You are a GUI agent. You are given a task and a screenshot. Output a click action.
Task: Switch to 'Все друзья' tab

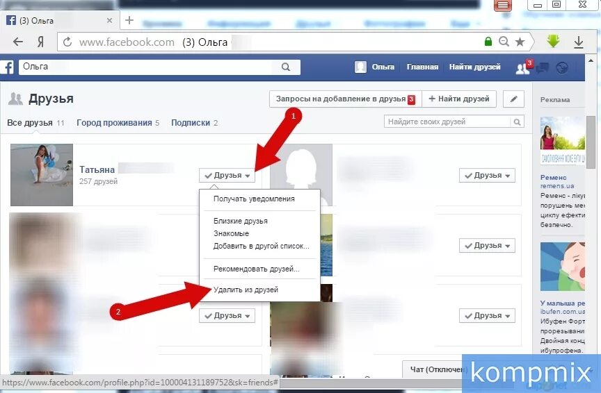(x=35, y=123)
